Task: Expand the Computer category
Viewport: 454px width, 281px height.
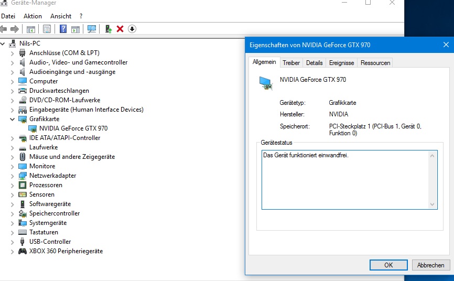Action: click(x=12, y=81)
